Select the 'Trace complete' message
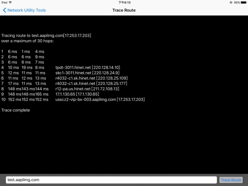The image size is (248, 186). (x=15, y=110)
